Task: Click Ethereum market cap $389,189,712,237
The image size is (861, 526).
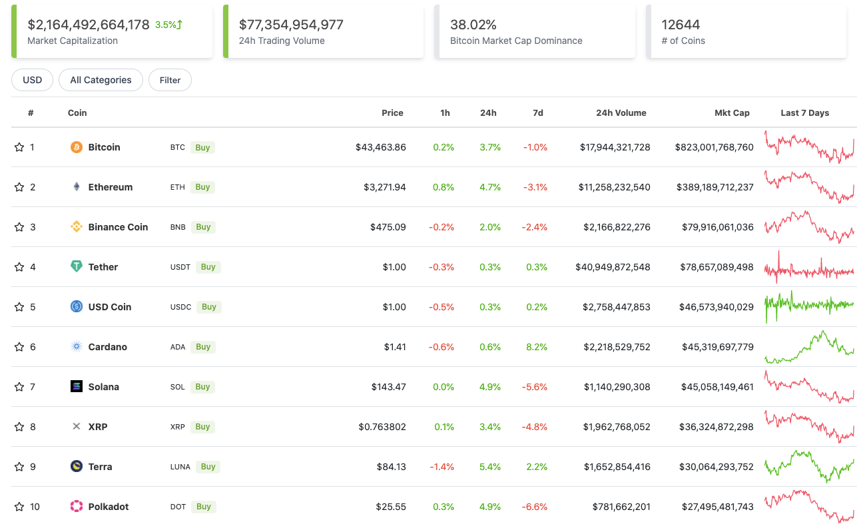Action: [x=715, y=187]
